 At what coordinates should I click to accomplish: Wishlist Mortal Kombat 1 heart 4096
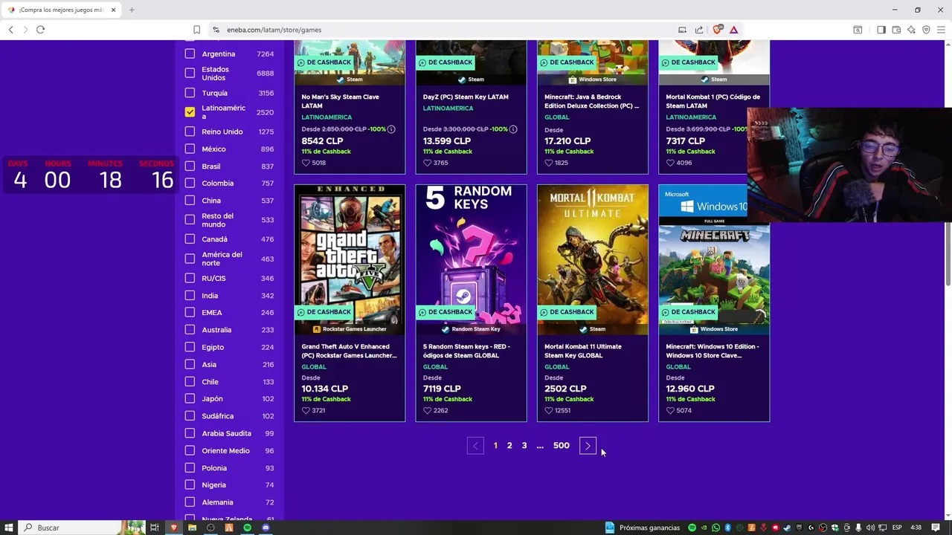tap(670, 163)
